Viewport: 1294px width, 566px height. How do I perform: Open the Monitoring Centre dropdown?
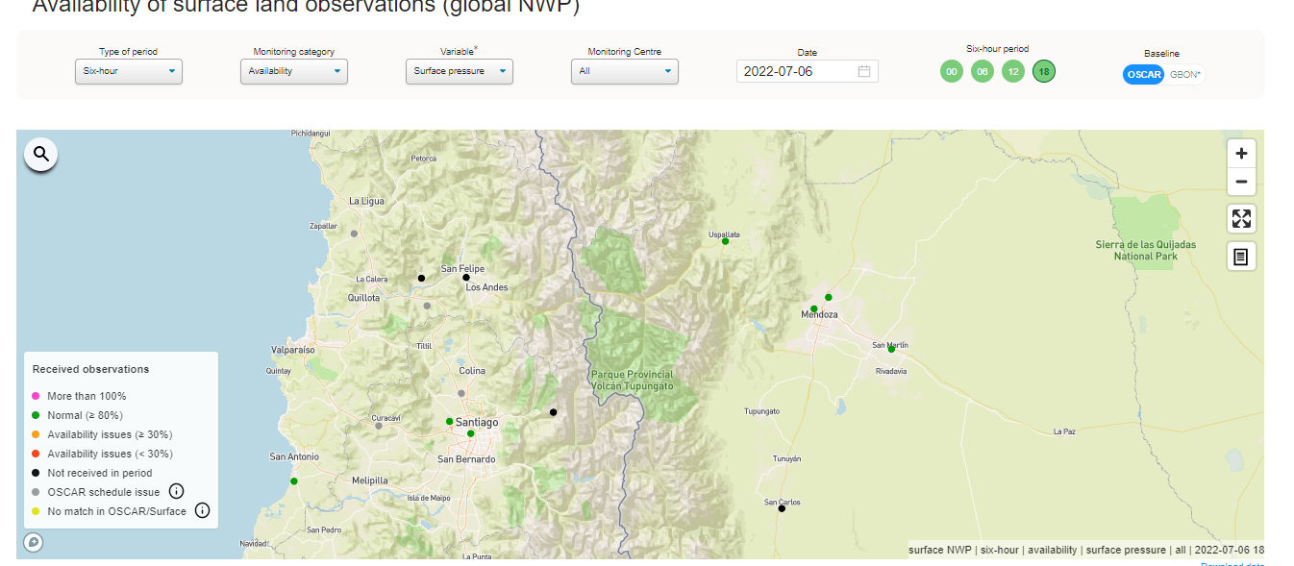(x=625, y=71)
